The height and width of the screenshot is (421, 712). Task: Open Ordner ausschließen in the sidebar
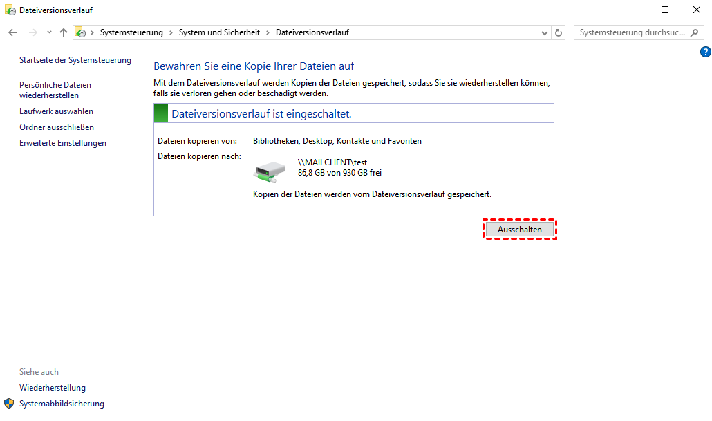[x=57, y=127]
